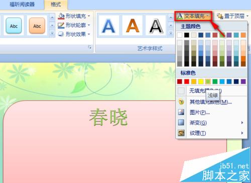The image size is (251, 183).
Task: Open 其他填充颜色(M)... dialog
Action: (211, 102)
